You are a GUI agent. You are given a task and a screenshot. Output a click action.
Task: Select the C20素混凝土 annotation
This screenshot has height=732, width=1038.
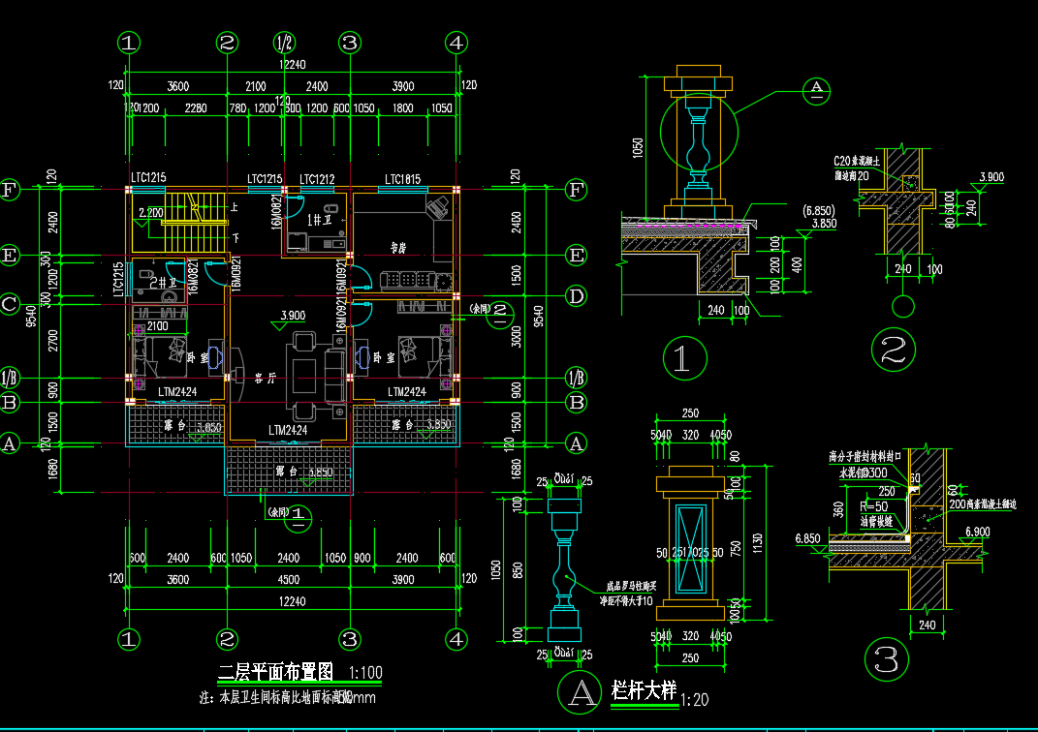coord(857,161)
